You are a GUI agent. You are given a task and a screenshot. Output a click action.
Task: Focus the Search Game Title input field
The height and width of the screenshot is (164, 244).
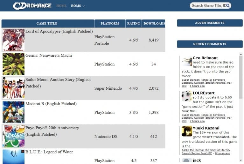[207, 5]
